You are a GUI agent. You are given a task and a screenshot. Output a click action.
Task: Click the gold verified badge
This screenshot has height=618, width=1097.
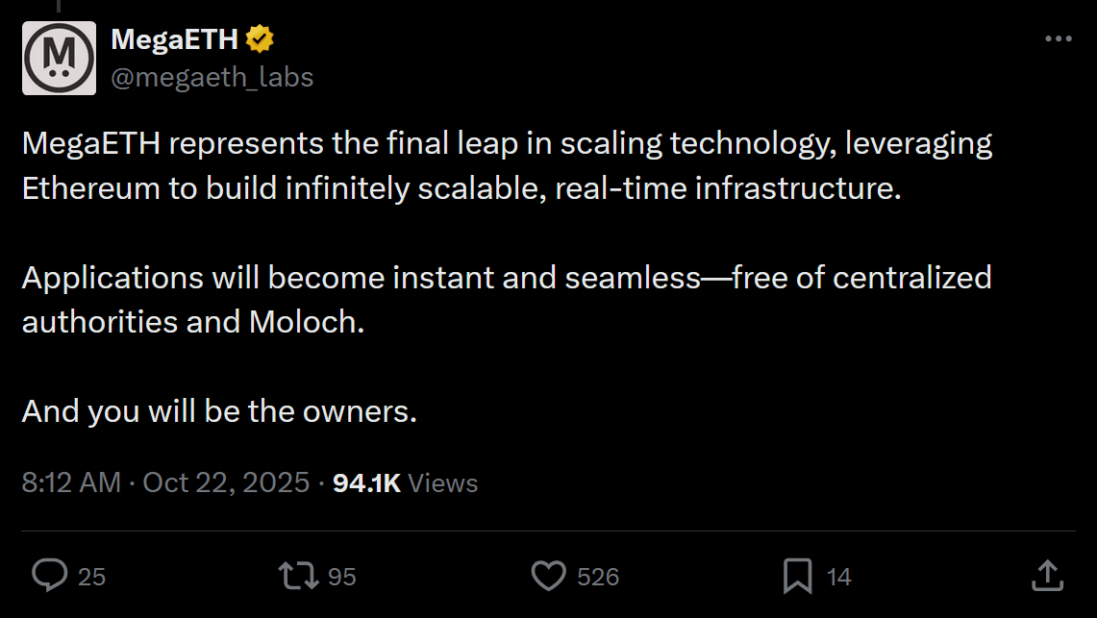261,39
